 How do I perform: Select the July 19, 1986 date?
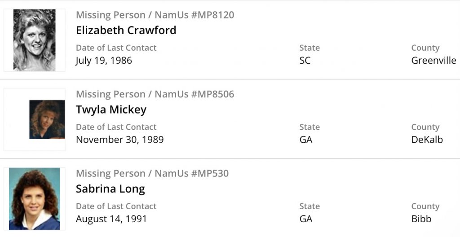click(x=104, y=61)
